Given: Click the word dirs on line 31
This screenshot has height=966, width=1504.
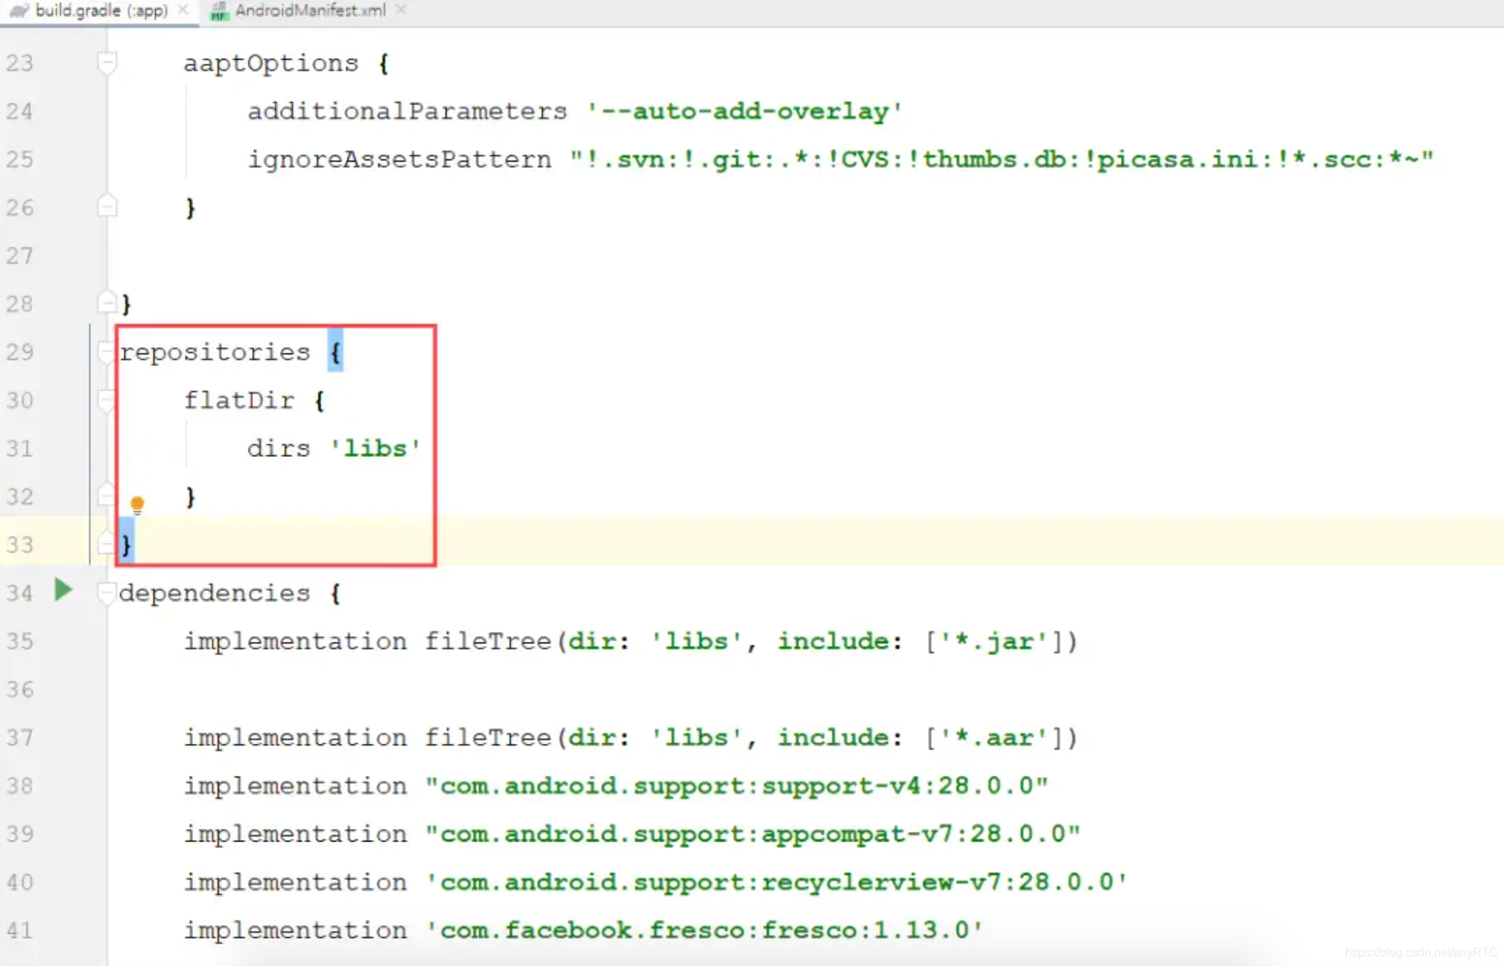Looking at the screenshot, I should click(x=279, y=449).
